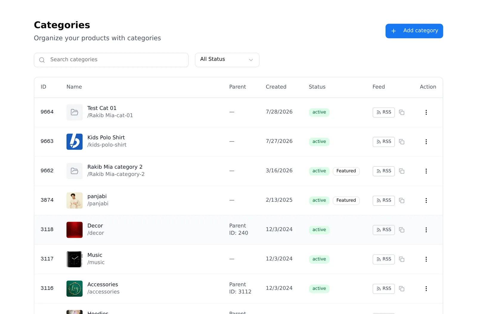
Task: Click the 7/27/2026 created date
Action: (x=279, y=141)
